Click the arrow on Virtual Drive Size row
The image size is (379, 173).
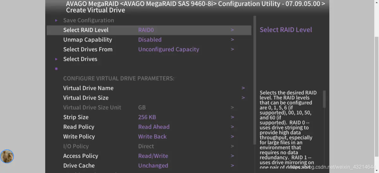243,98
